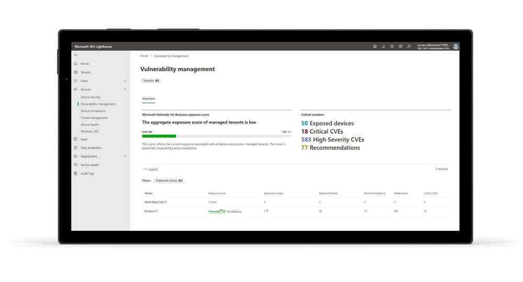This screenshot has height=282, width=523.
Task: Open Contoso external link icon
Action: 156,211
